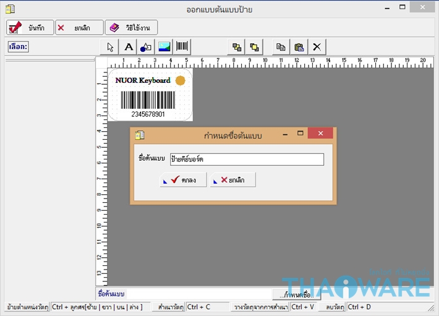The width and height of the screenshot is (439, 316).
Task: Click the Ctrl + V status entry
Action: pos(304,307)
